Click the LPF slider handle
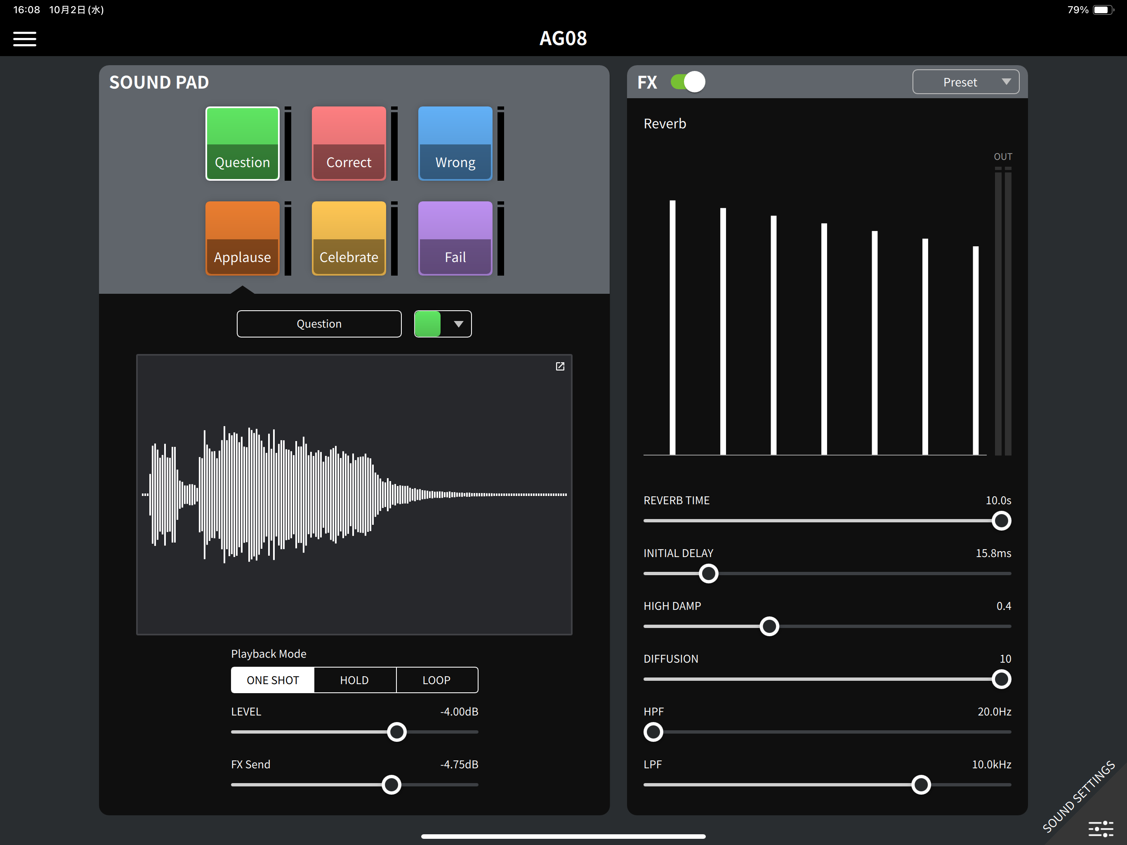Image resolution: width=1127 pixels, height=845 pixels. pyautogui.click(x=921, y=785)
